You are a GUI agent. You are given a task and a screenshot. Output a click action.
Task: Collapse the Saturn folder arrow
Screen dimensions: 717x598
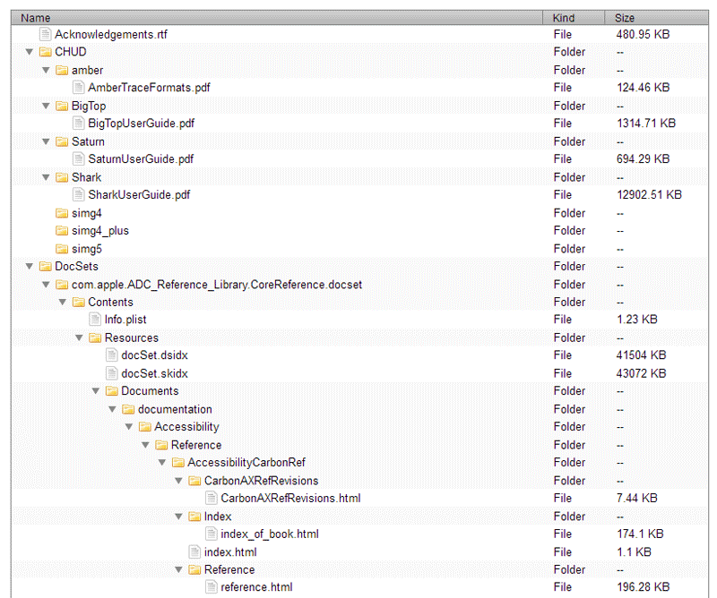[x=47, y=141]
